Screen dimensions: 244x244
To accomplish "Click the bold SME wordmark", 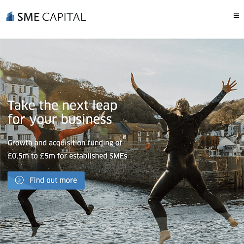I will tap(28, 17).
